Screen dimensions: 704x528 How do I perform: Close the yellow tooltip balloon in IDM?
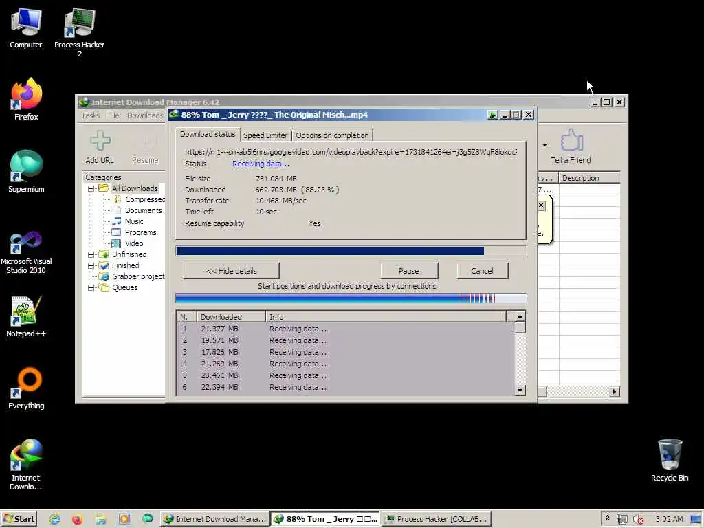click(541, 206)
